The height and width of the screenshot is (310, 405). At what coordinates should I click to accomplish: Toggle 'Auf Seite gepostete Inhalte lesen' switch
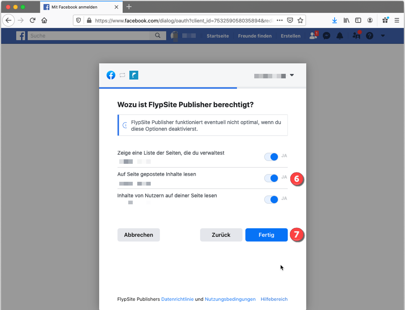pyautogui.click(x=271, y=178)
